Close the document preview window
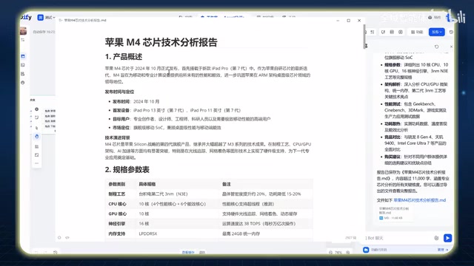This screenshot has height=266, width=474. (359, 21)
